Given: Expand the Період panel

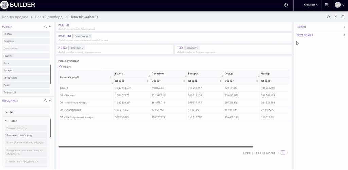Looking at the screenshot, I should tap(344, 27).
